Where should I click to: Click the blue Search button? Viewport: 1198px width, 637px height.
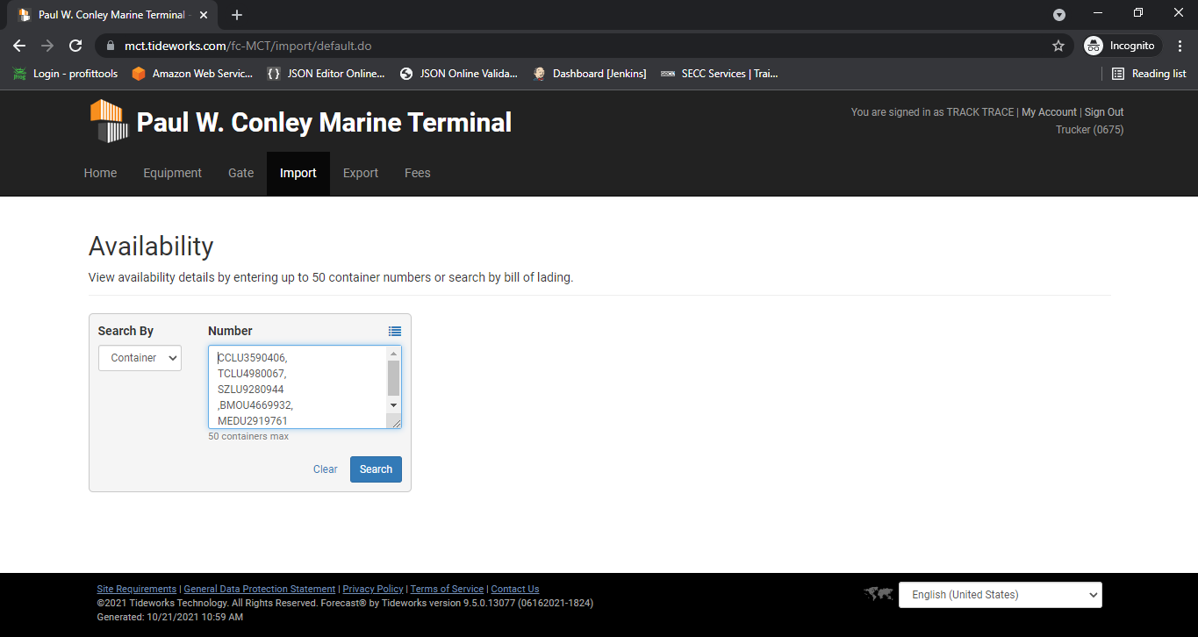pos(376,469)
